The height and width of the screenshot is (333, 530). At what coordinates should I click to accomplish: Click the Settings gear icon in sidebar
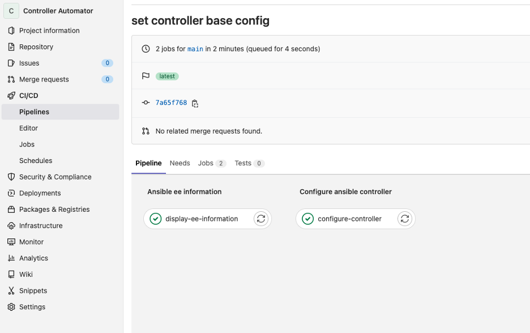[11, 307]
